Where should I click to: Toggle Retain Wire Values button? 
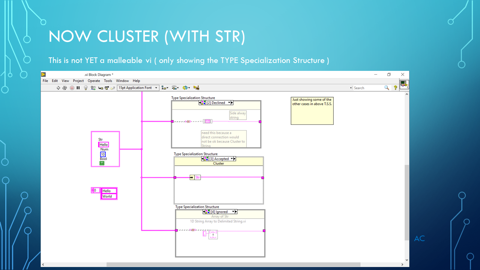(x=93, y=88)
